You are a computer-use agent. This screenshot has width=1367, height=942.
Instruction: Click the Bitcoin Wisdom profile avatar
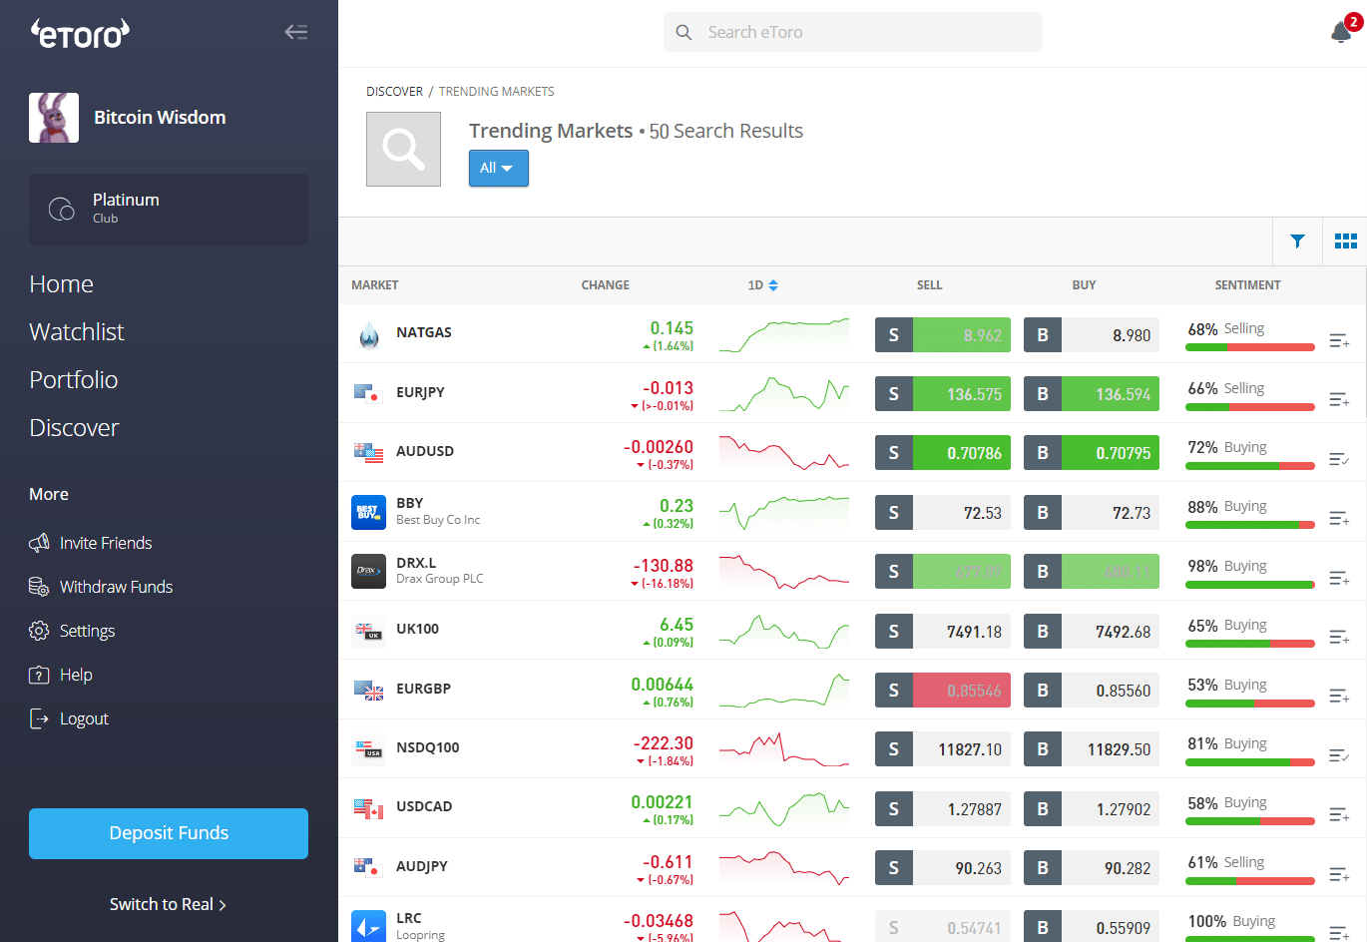point(54,118)
